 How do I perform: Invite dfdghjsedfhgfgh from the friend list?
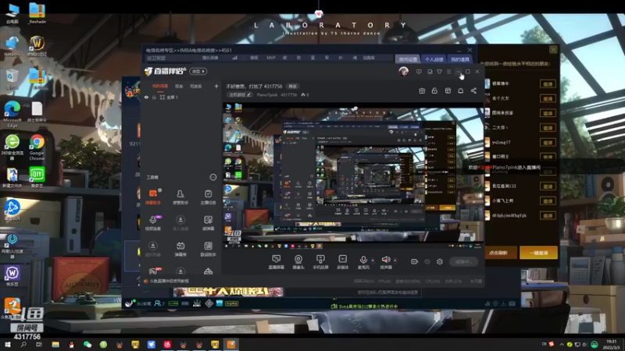tap(548, 215)
